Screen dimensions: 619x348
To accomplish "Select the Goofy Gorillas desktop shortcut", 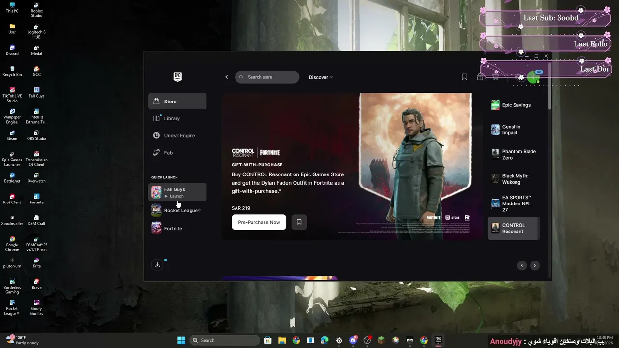I will tap(36, 307).
